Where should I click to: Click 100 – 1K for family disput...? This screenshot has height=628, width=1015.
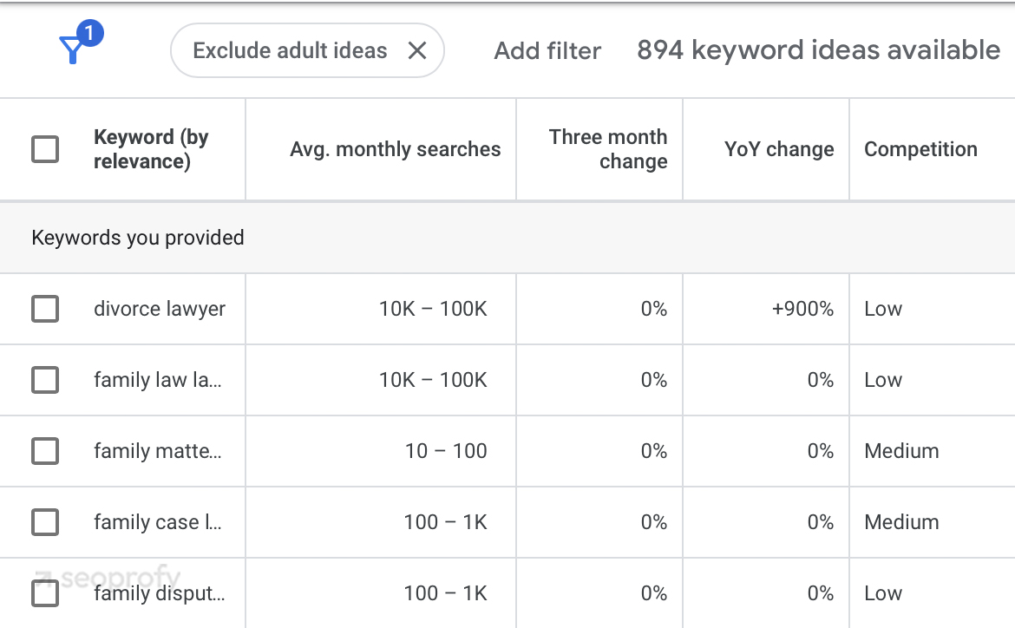445,593
